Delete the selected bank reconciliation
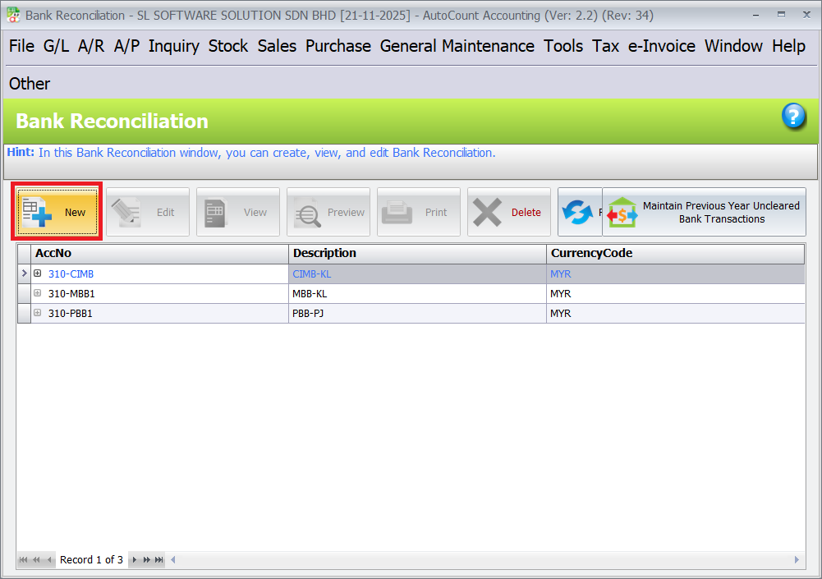 tap(508, 211)
